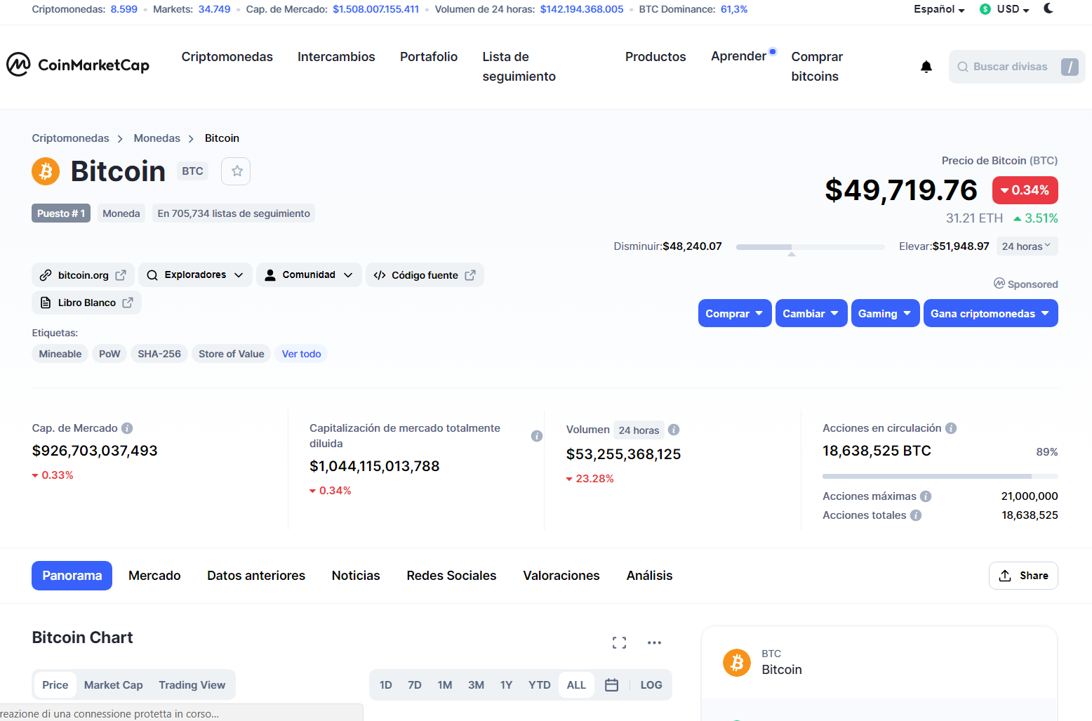This screenshot has height=721, width=1092.
Task: Click the Mineable tag
Action: click(x=60, y=354)
